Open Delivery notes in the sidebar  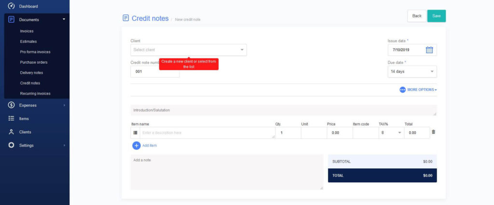tap(31, 73)
